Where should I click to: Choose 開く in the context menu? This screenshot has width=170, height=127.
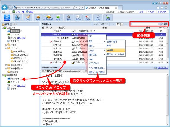[97, 37]
